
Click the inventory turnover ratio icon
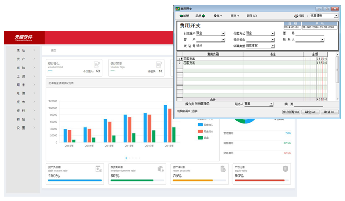tap(161, 169)
